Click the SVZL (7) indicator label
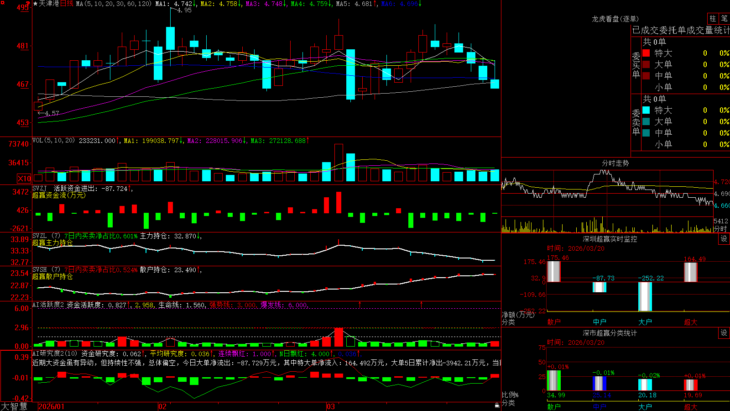This screenshot has height=411, width=730. pyautogui.click(x=46, y=236)
